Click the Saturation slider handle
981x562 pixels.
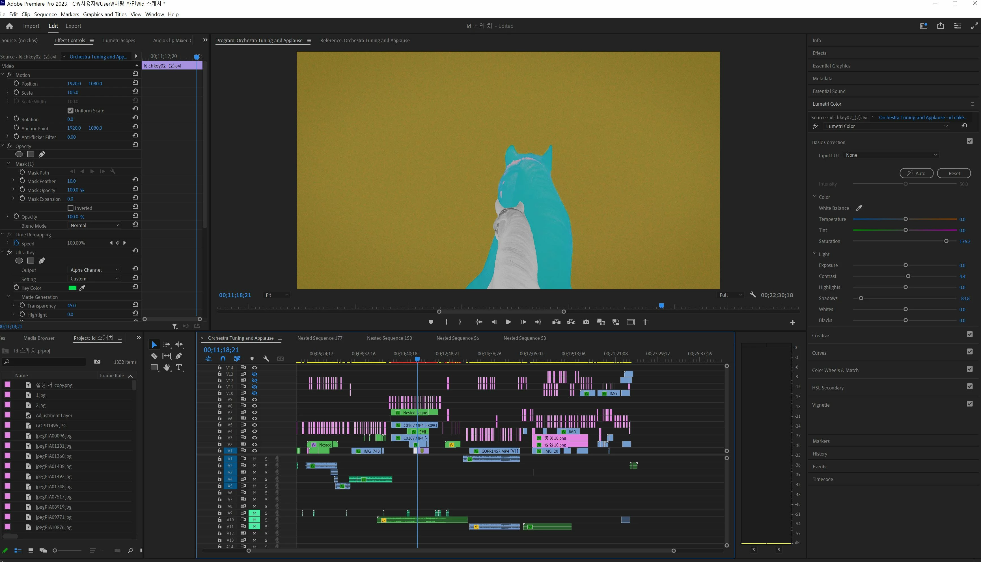946,241
